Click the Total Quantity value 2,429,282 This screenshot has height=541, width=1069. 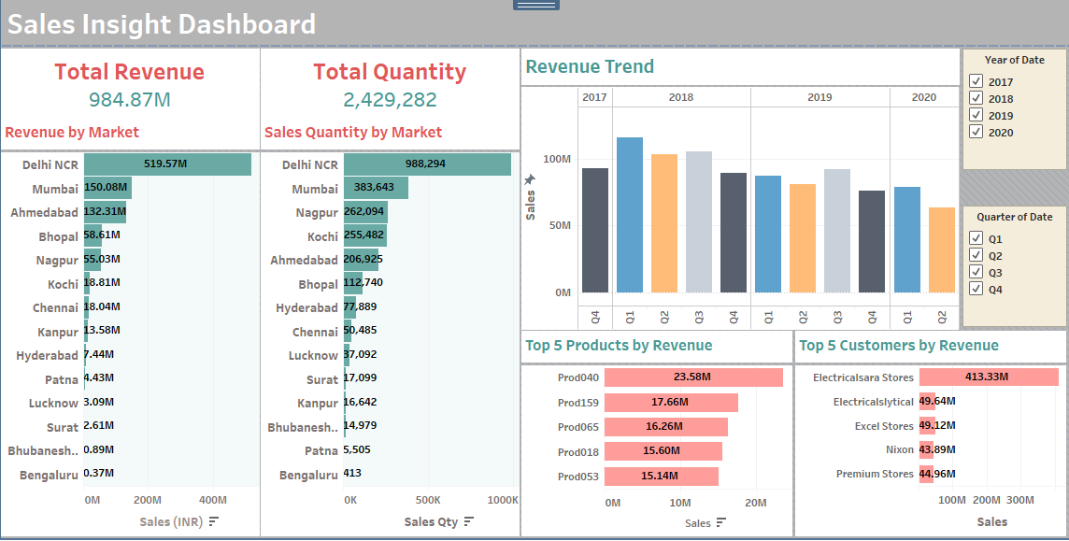click(x=390, y=99)
